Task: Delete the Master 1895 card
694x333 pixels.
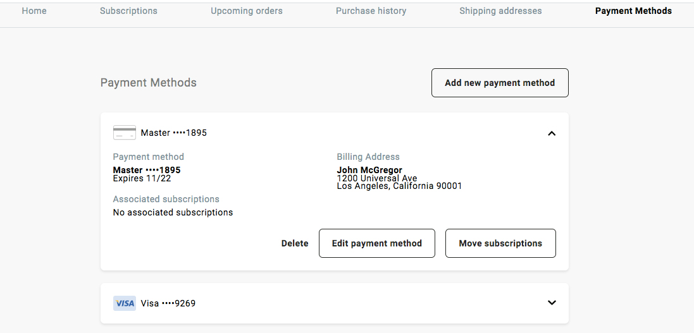Action: [x=295, y=243]
